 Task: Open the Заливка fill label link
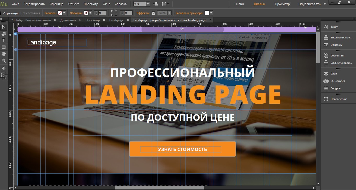coord(50,13)
